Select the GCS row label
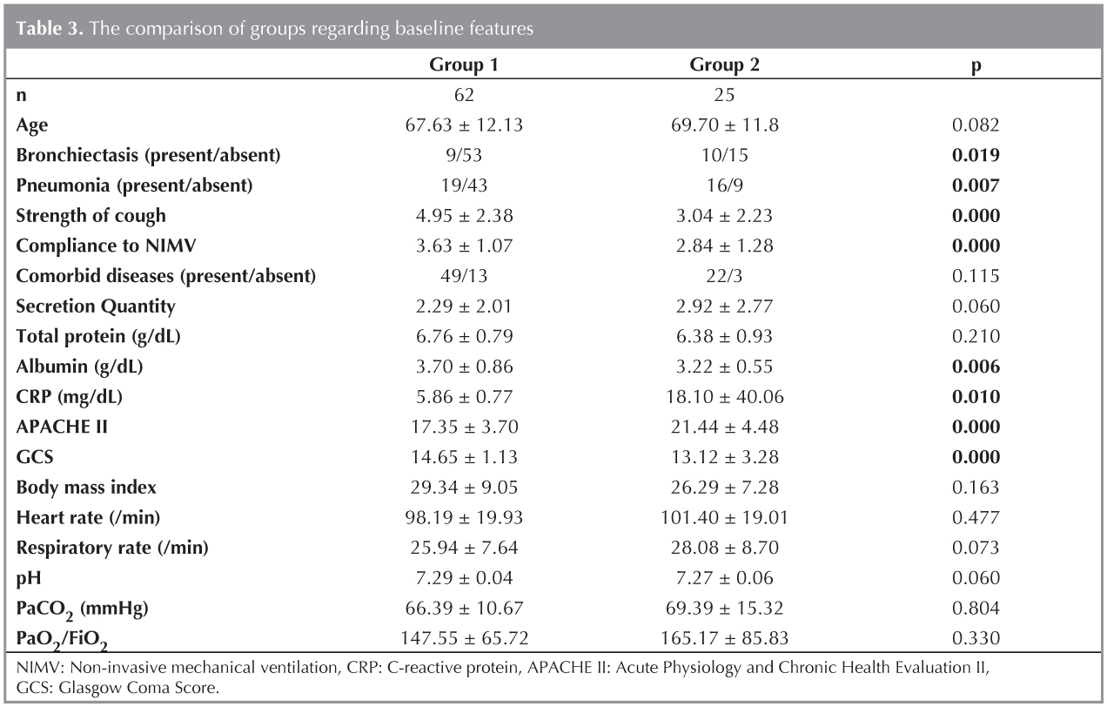 coord(33,457)
